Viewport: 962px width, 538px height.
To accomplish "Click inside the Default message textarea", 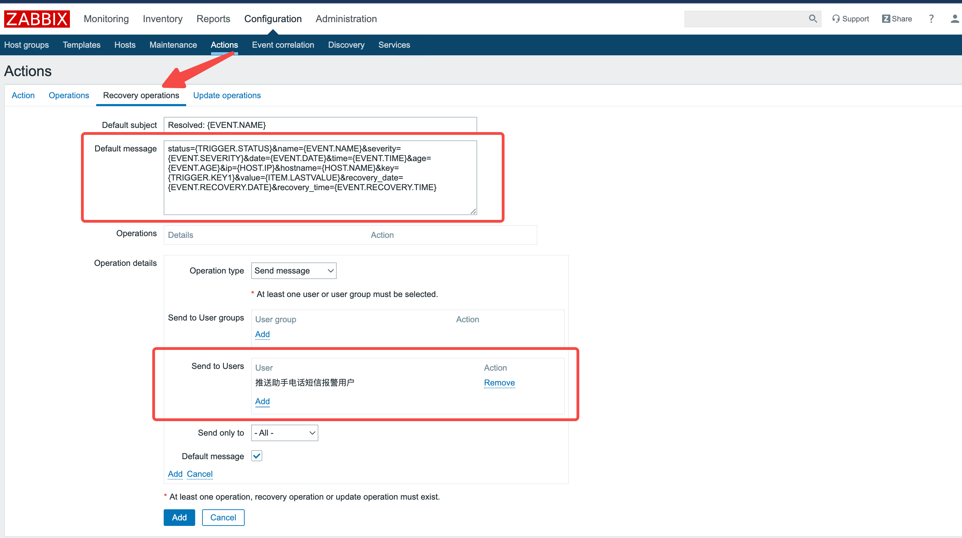I will click(320, 178).
